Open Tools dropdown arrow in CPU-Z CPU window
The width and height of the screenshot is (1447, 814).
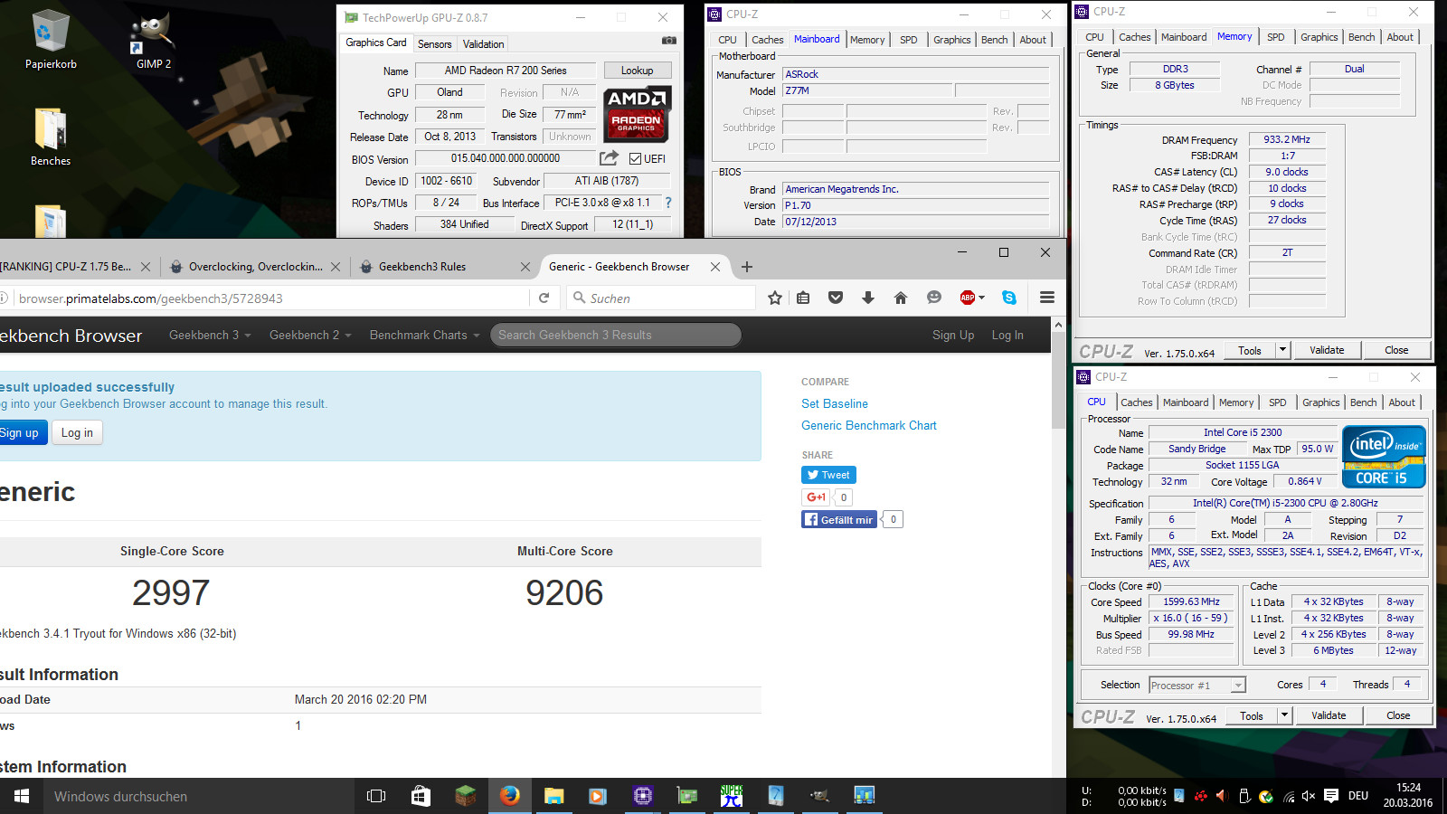coord(1284,715)
